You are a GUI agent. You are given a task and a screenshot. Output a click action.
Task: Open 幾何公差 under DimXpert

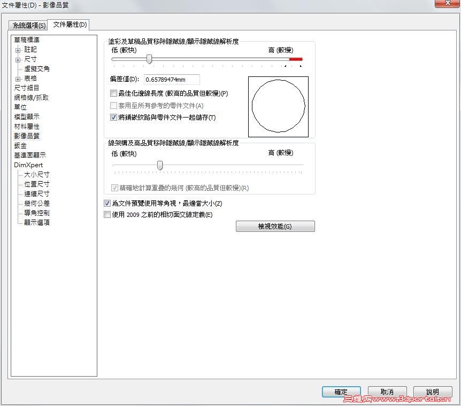pyautogui.click(x=37, y=204)
